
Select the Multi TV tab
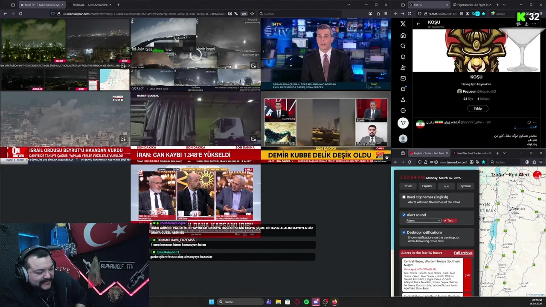42,5
